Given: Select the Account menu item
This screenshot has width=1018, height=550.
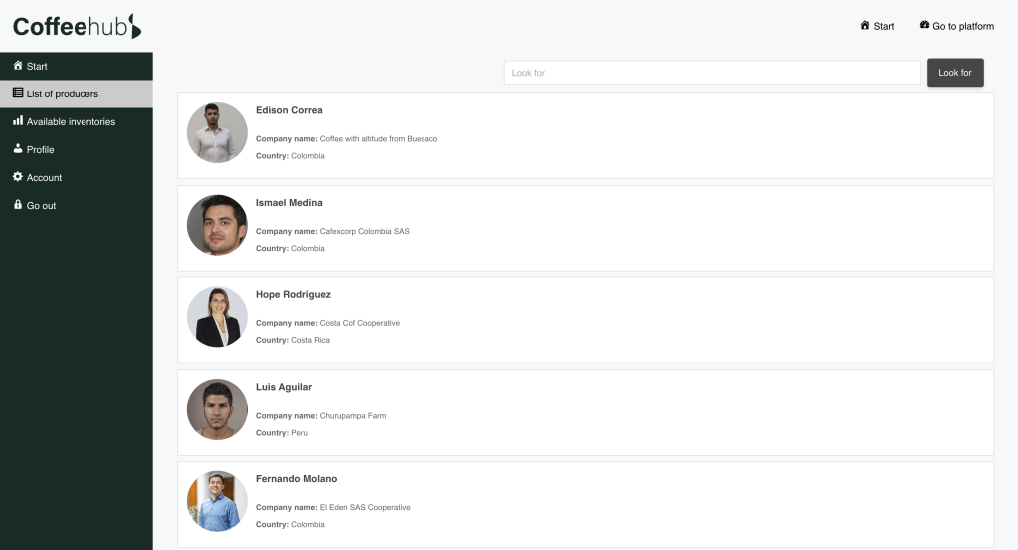Looking at the screenshot, I should (76, 177).
